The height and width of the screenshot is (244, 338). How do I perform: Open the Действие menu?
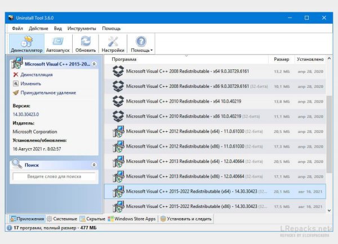point(38,28)
